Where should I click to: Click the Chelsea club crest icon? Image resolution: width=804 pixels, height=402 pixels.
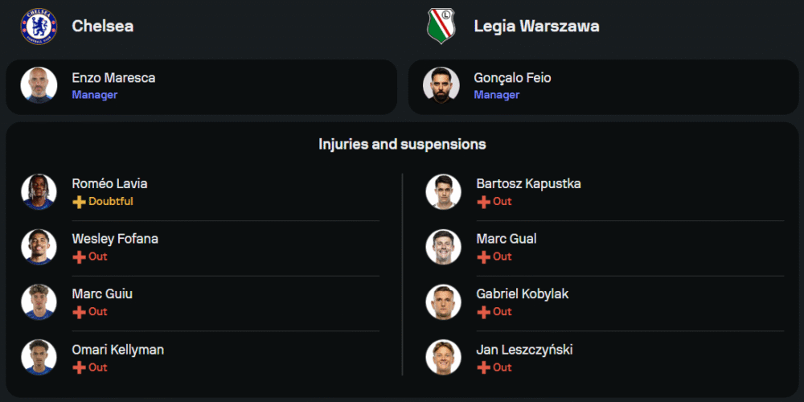39,26
